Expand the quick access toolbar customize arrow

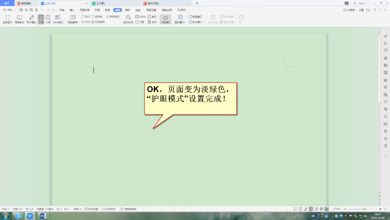click(53, 10)
